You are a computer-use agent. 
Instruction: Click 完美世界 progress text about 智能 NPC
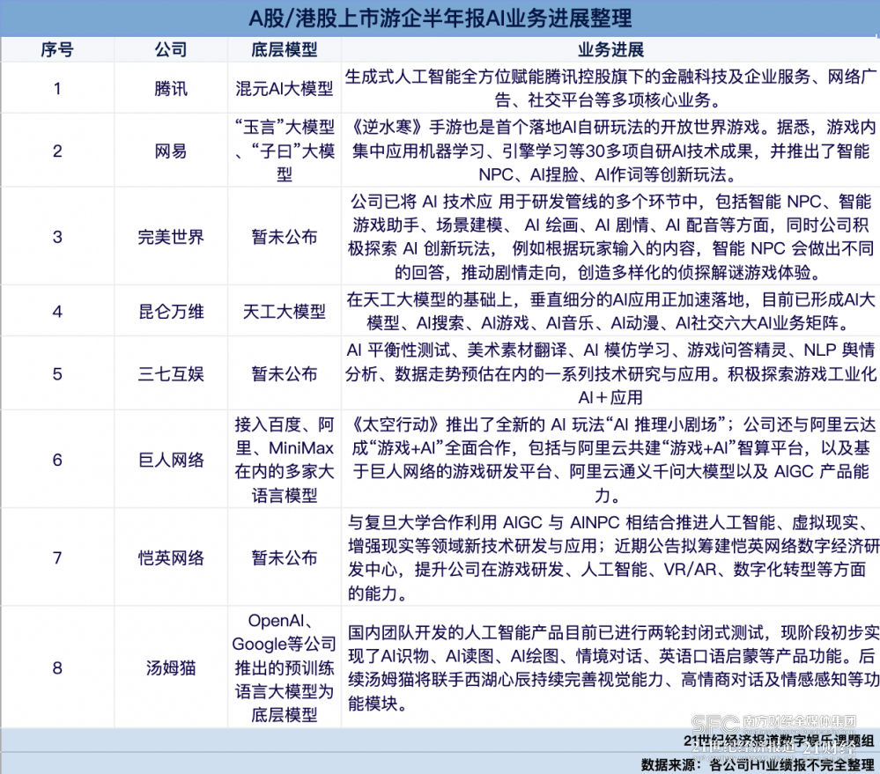tap(610, 237)
